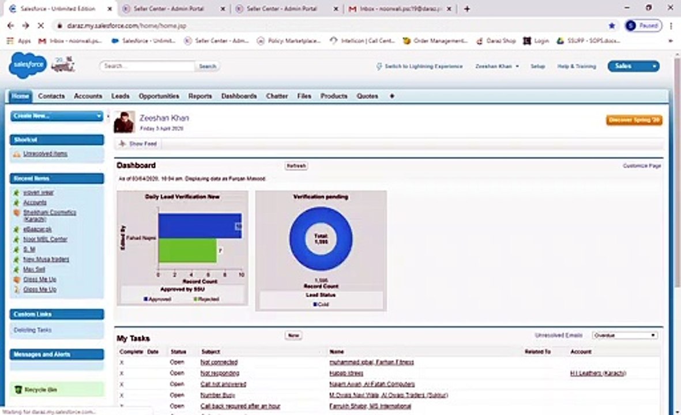The width and height of the screenshot is (681, 415).
Task: Open a new browser tab with plus icon
Action: pos(467,9)
